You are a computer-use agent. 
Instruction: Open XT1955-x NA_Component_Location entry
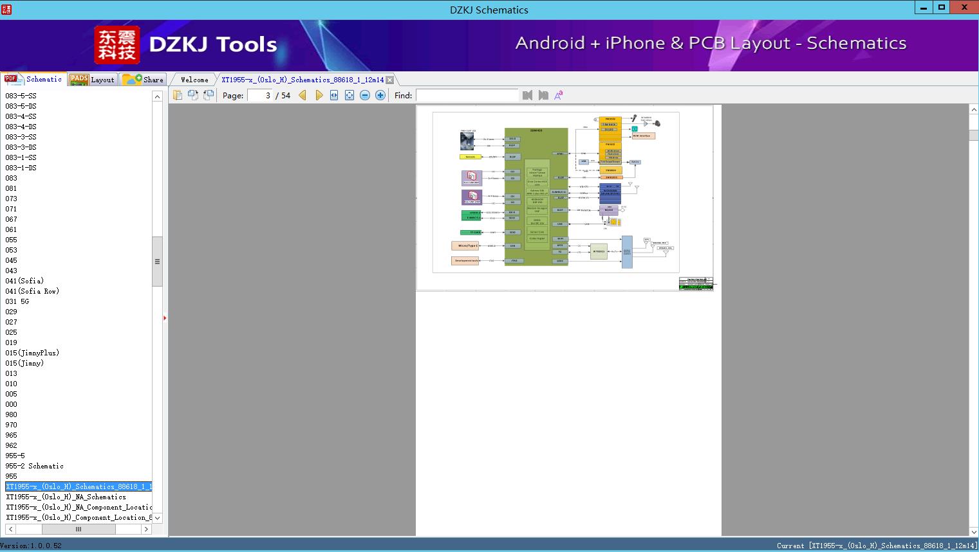tap(79, 507)
